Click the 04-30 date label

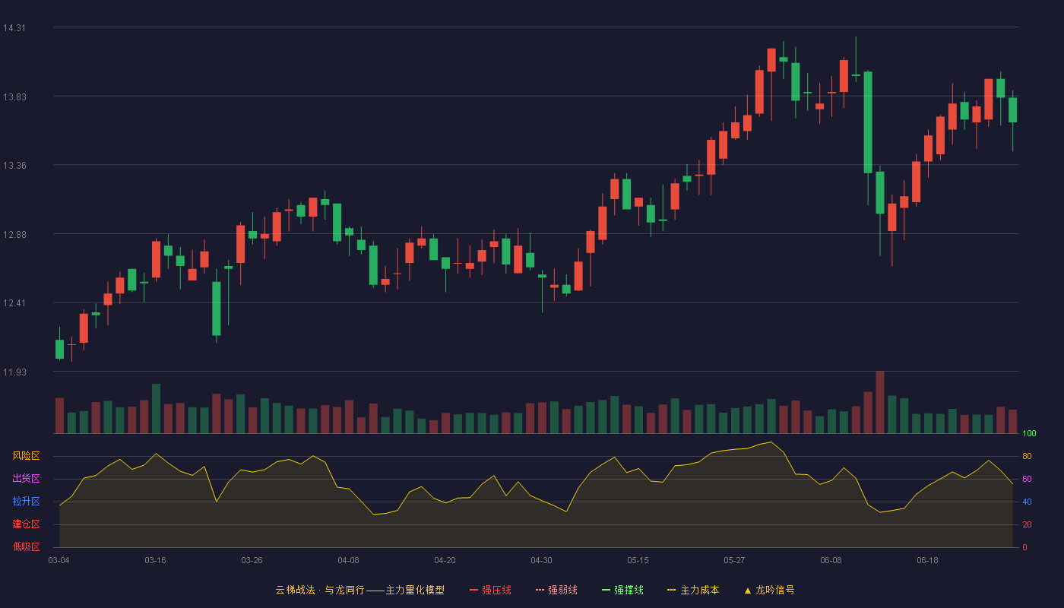(541, 560)
